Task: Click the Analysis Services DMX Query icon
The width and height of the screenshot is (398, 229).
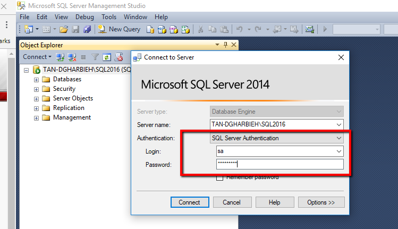Action: 174,29
